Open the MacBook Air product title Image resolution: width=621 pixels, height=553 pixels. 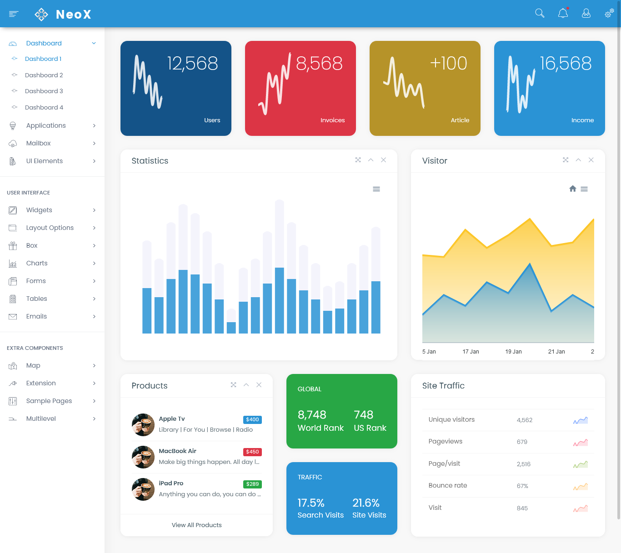(x=178, y=451)
